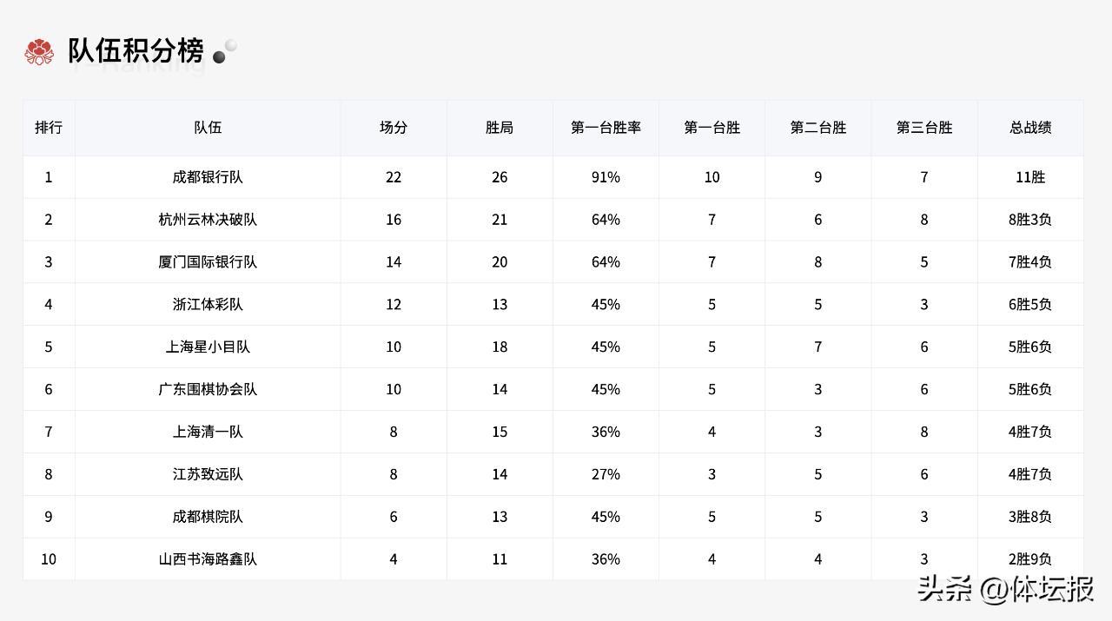1112x621 pixels.
Task: Click the 浙江体彩队 team name
Action: tap(208, 305)
